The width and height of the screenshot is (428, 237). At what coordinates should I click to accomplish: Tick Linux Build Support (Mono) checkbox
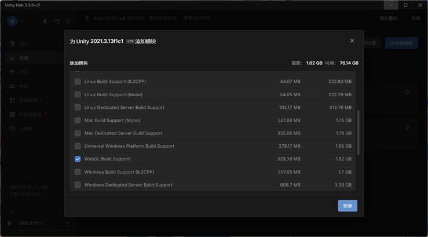78,94
